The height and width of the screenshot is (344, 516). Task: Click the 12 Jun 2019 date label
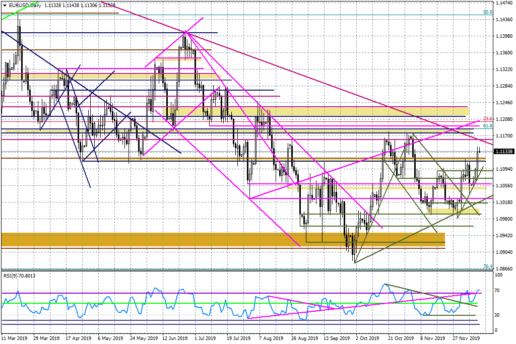click(x=175, y=338)
